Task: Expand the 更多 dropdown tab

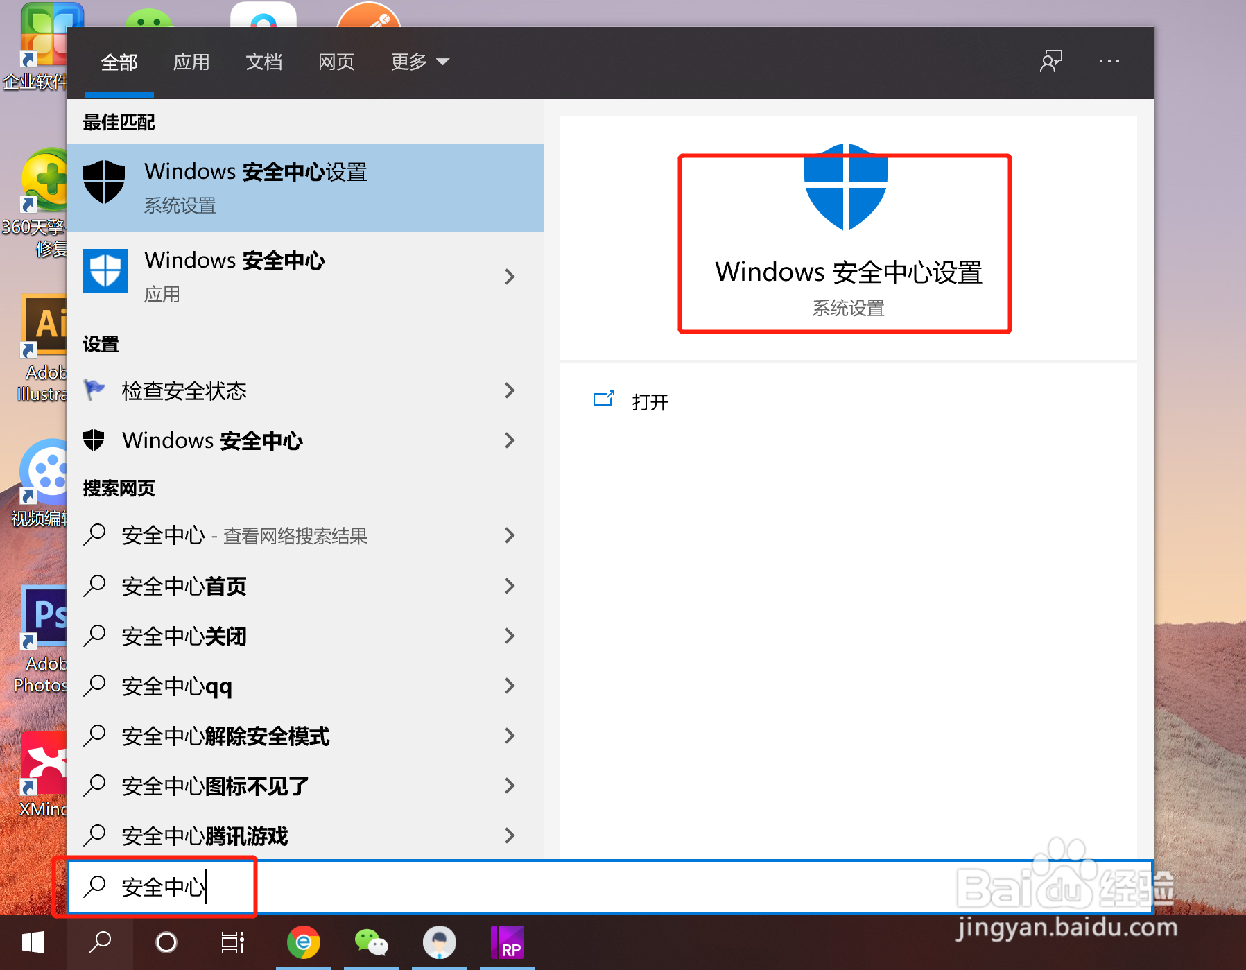Action: [x=419, y=62]
